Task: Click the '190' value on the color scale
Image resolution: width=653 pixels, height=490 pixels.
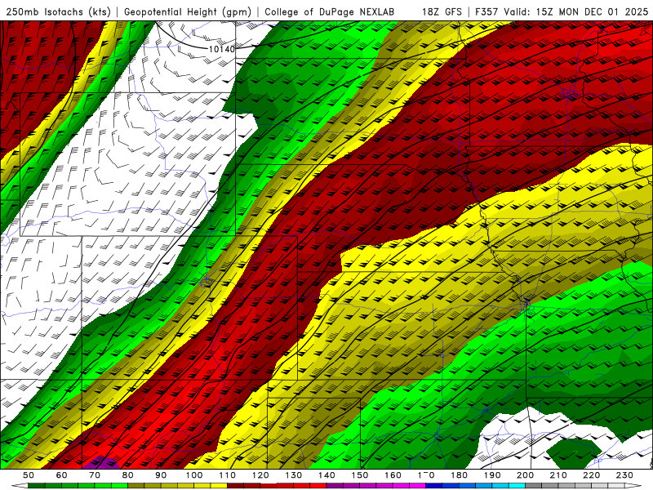Action: pos(492,475)
